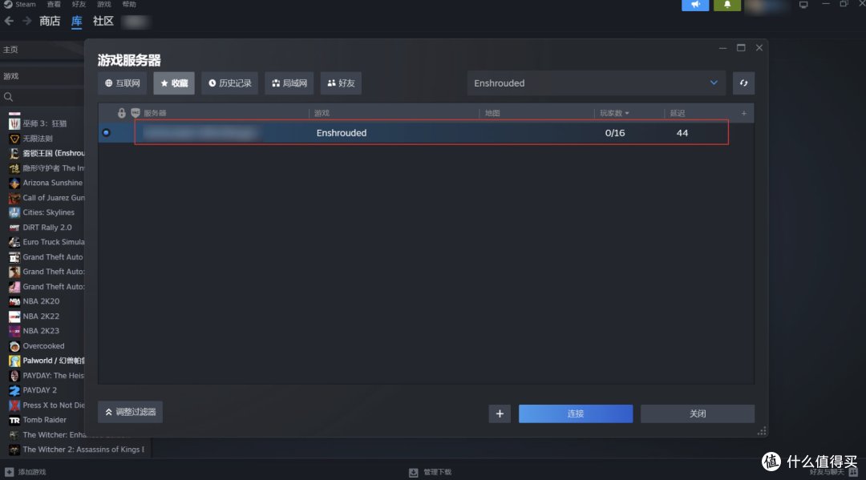Sort by 地图 column header

[492, 113]
